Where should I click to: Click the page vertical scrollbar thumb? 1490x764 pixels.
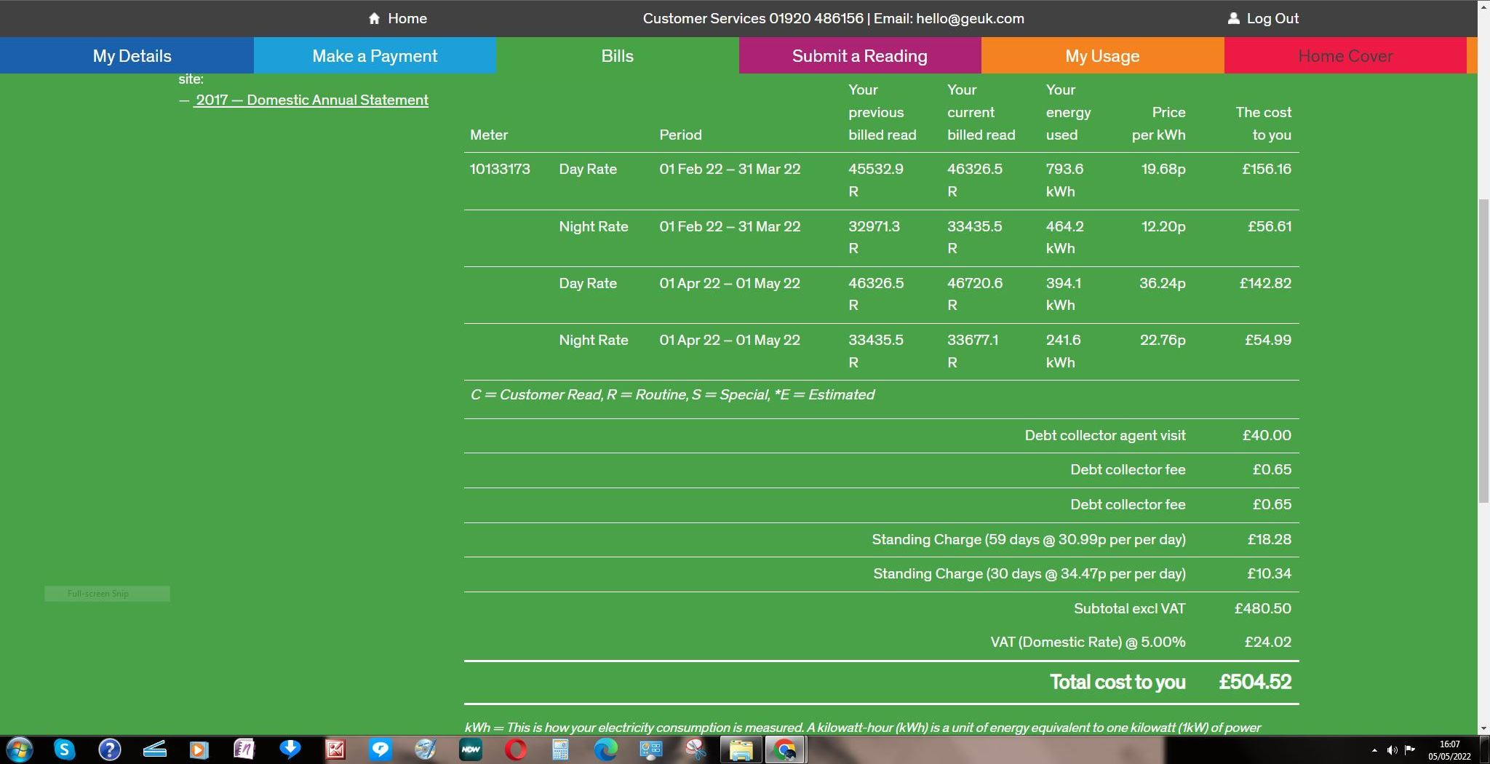[1483, 349]
